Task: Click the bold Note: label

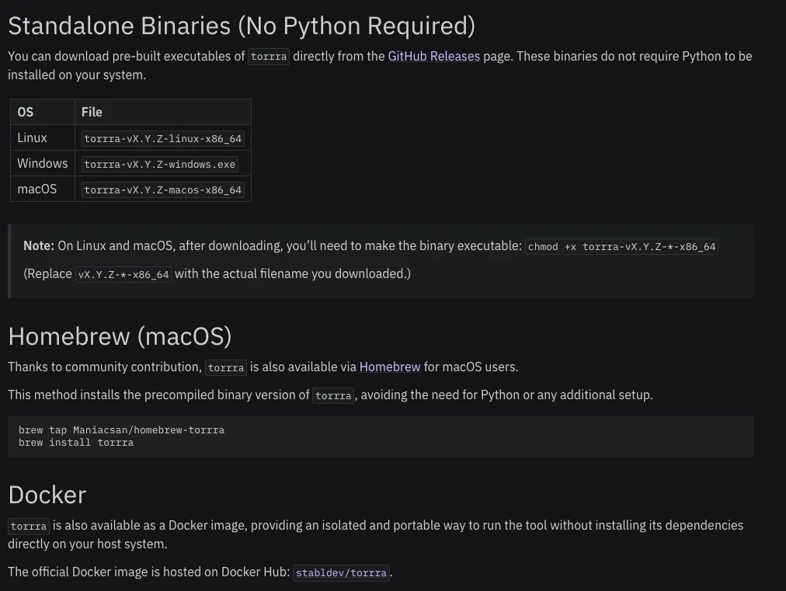Action: coord(39,246)
